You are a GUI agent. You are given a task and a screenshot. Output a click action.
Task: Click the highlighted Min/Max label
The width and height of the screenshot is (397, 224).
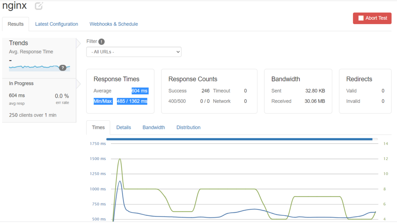[103, 101]
